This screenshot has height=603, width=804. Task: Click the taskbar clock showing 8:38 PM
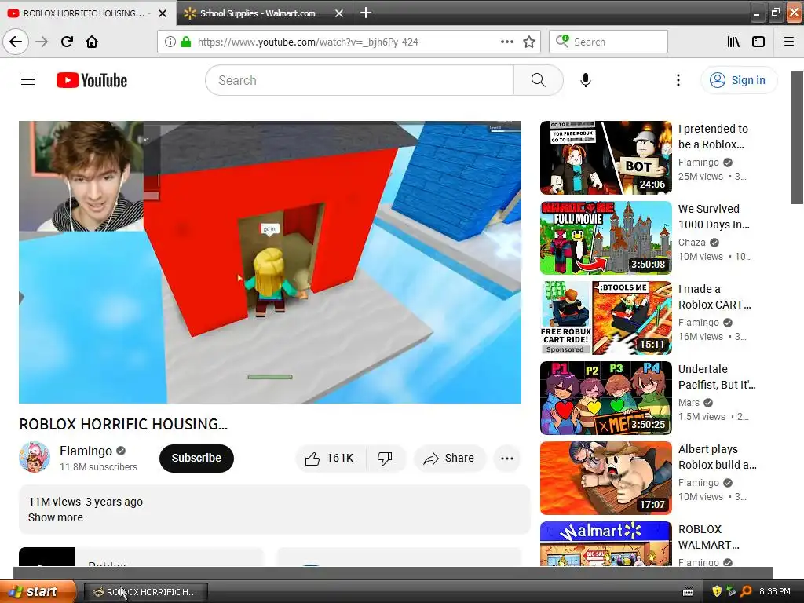(x=775, y=591)
